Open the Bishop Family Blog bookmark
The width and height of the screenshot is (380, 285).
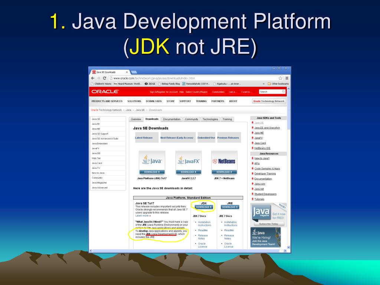pyautogui.click(x=169, y=84)
